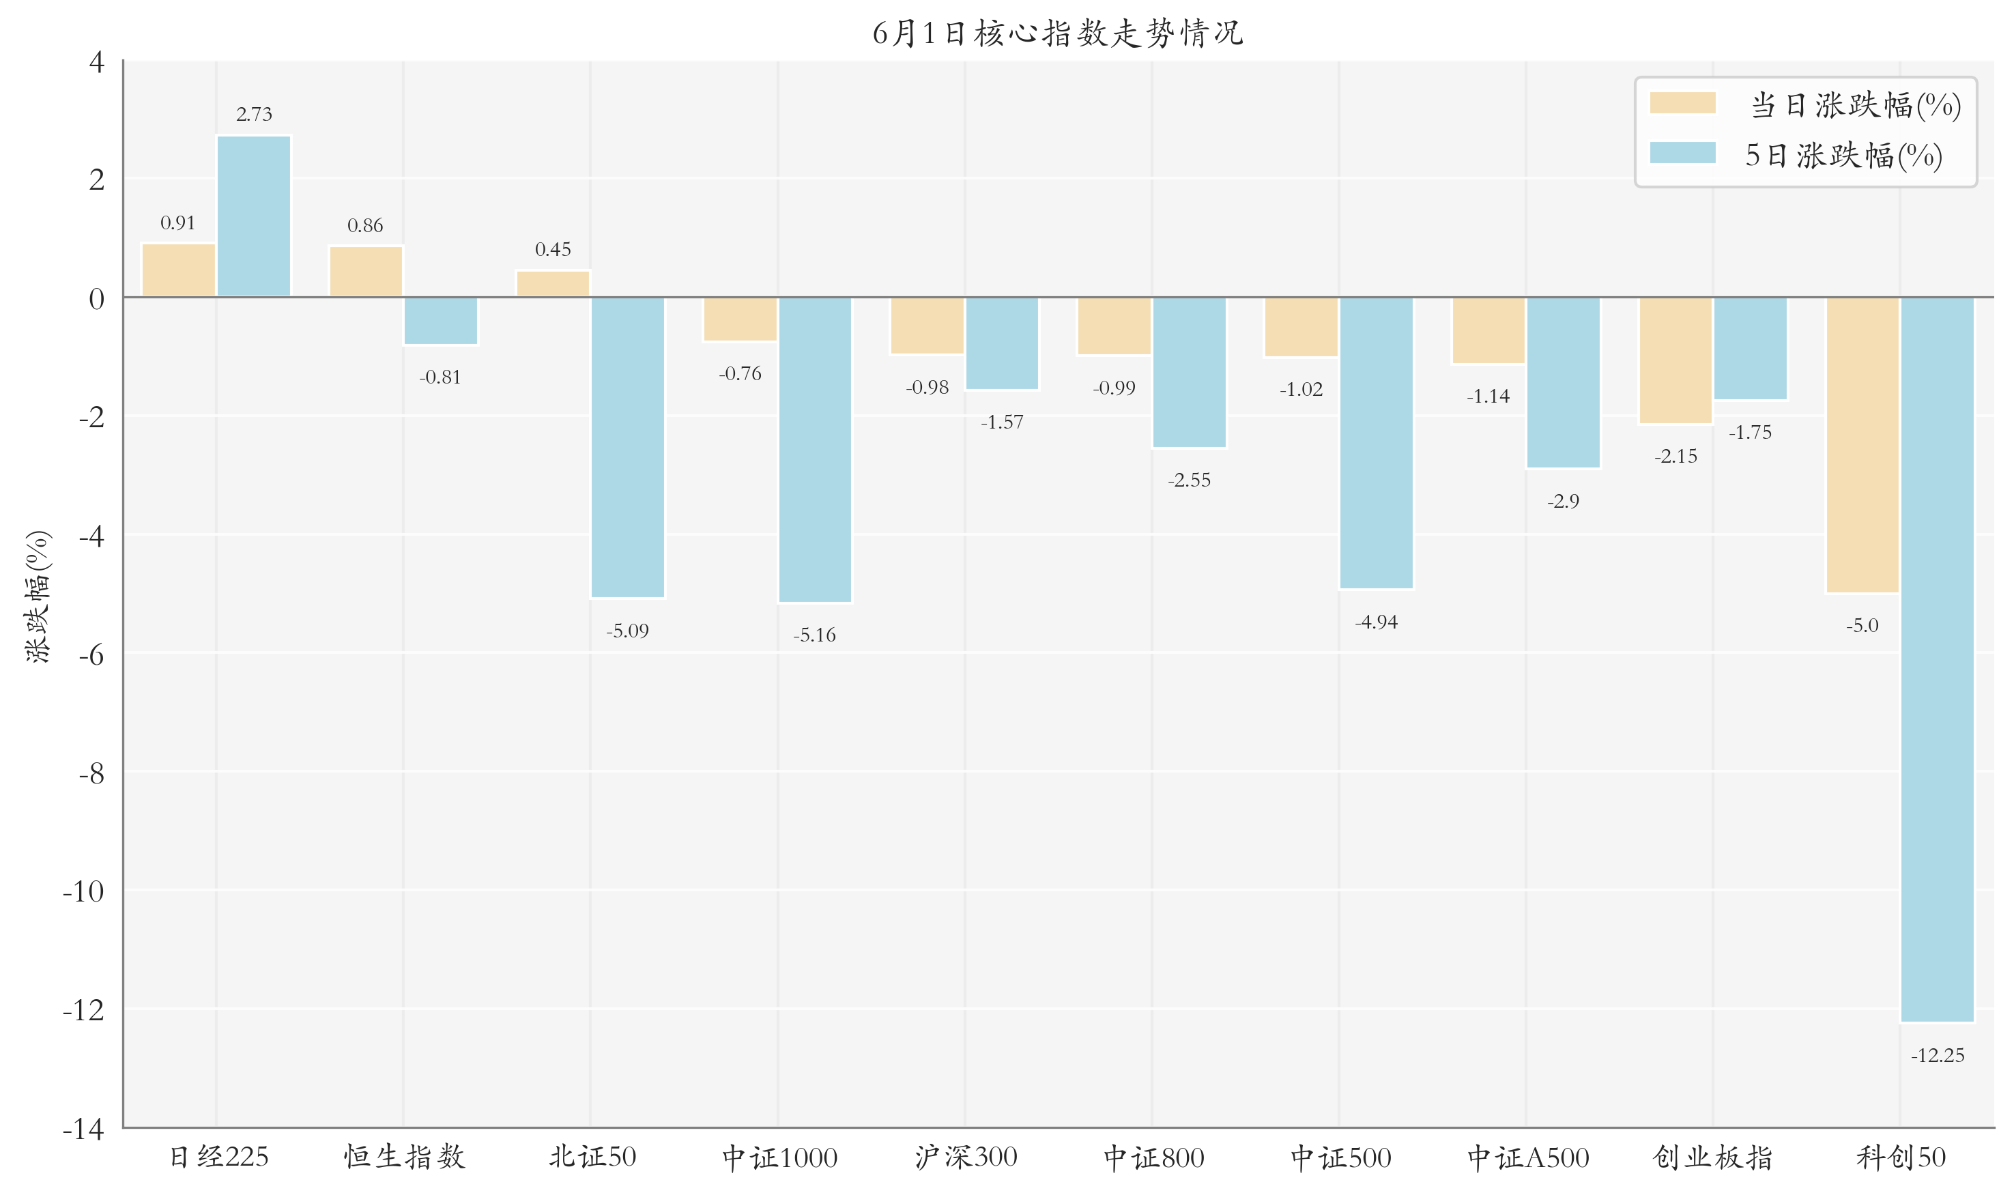This screenshot has height=1195, width=2014.
Task: Click the blue bar labeled -5.09
Action: tap(627, 448)
